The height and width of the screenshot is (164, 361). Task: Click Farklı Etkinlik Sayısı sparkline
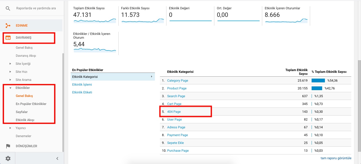click(143, 21)
